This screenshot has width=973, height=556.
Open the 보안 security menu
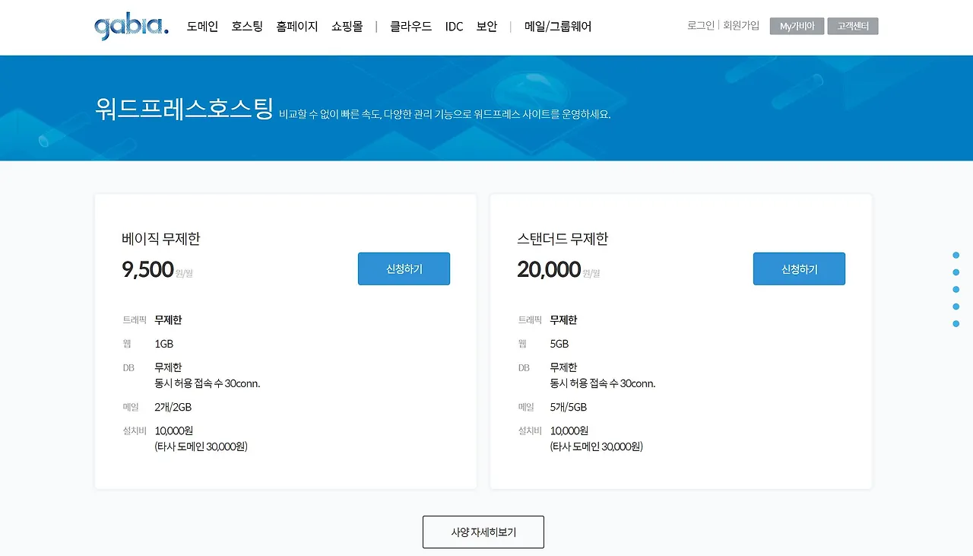tap(486, 25)
